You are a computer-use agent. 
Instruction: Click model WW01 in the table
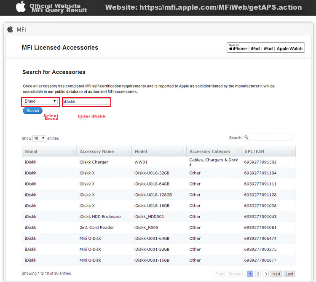(x=141, y=162)
